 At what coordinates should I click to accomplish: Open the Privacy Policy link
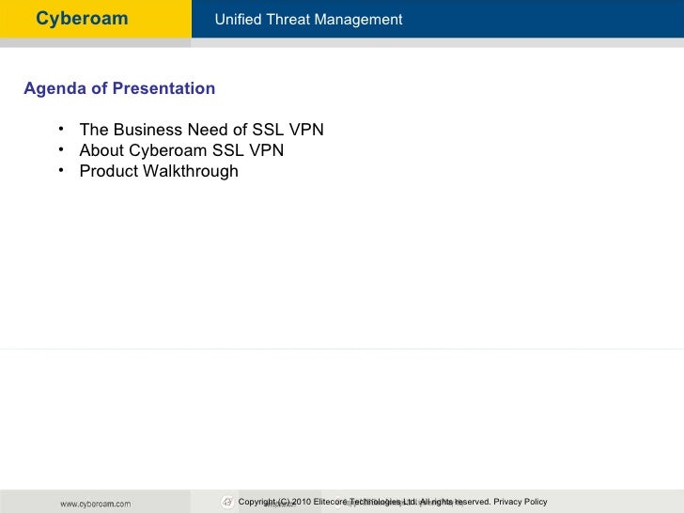point(521,502)
